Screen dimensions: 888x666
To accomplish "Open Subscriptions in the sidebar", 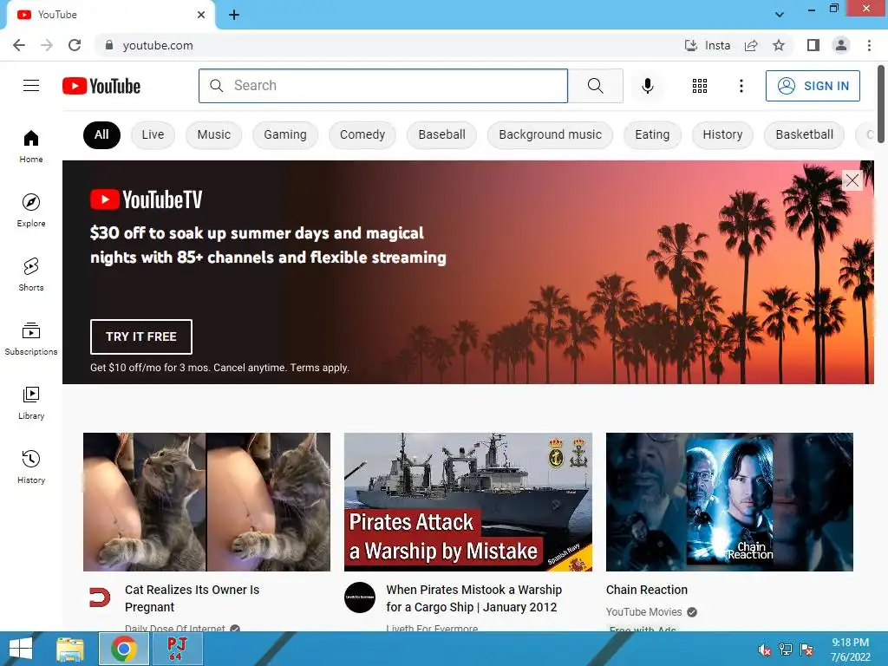I will tap(31, 339).
